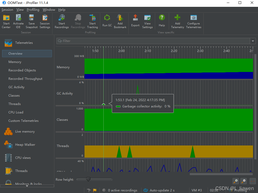Open the Help menu
258x193 pixels.
[x=62, y=10]
